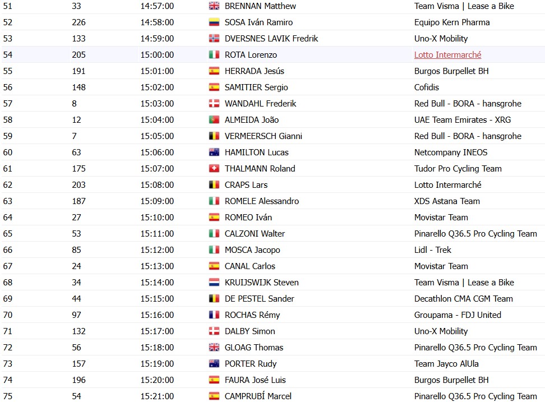Select rider HAMILTON Lucas
The image size is (545, 402).
click(x=256, y=153)
